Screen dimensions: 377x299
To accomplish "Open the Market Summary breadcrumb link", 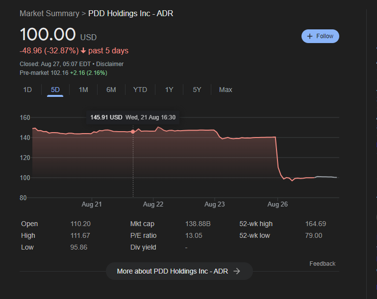I will tap(50, 13).
